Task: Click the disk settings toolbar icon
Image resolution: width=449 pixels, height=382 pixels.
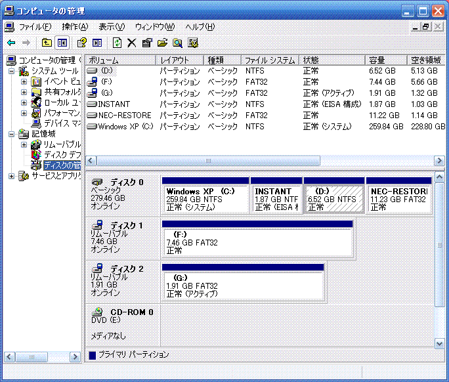Action: [193, 43]
